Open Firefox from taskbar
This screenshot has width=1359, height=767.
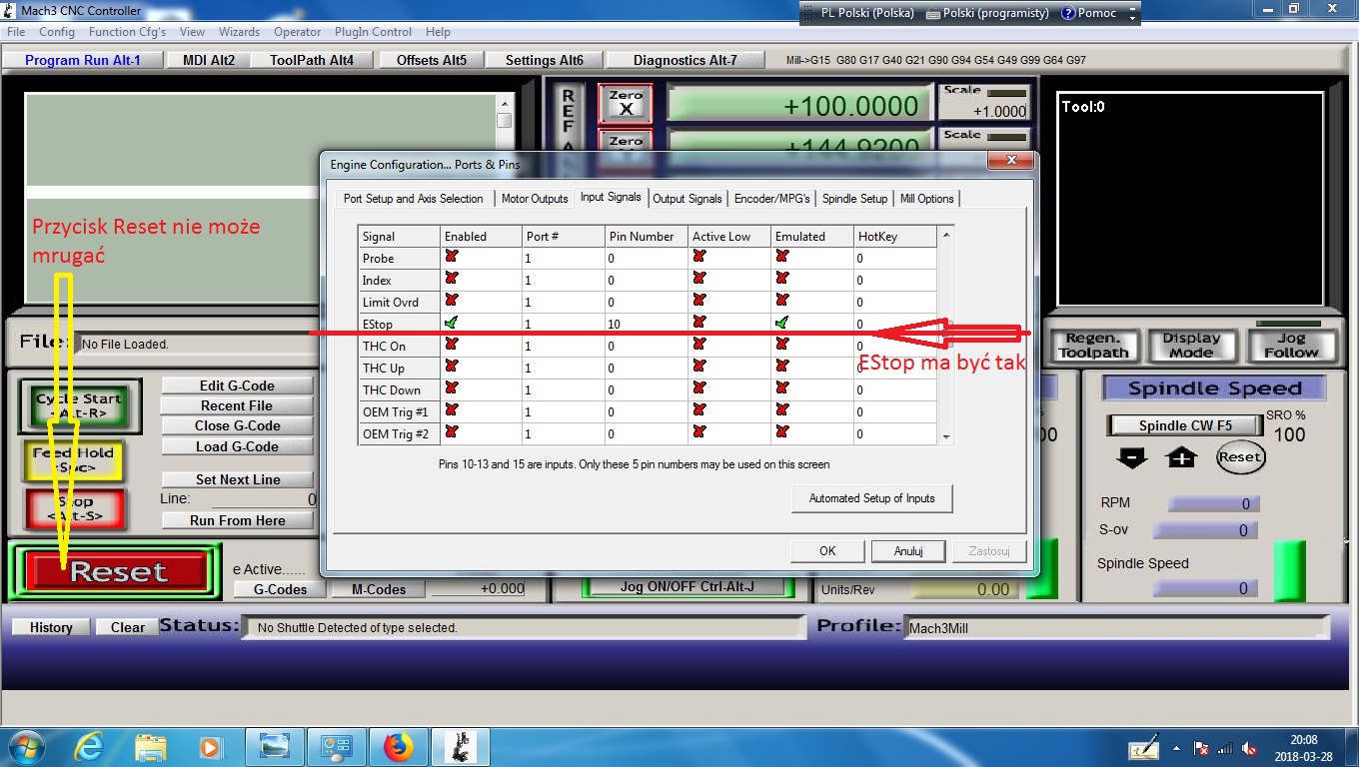point(398,747)
